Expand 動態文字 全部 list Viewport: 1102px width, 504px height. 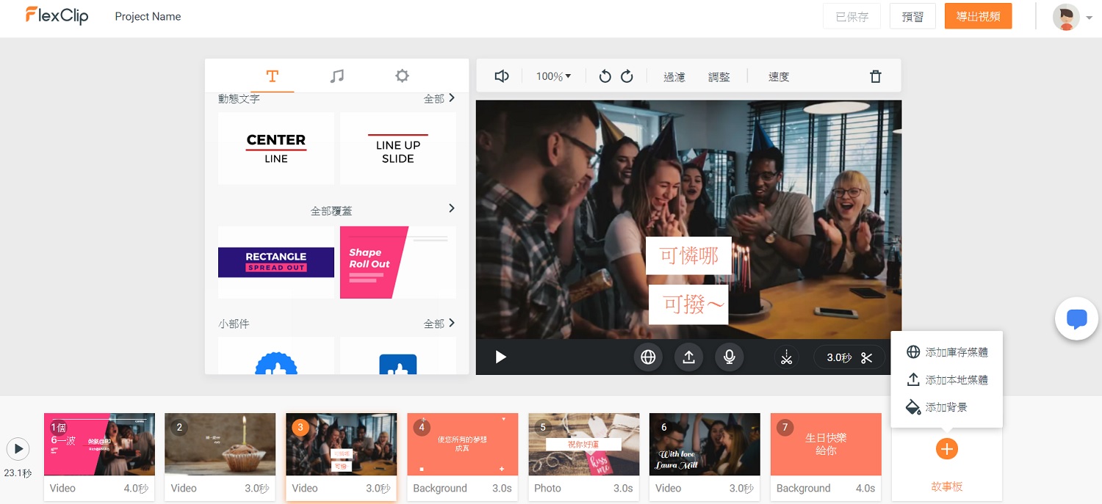[439, 98]
